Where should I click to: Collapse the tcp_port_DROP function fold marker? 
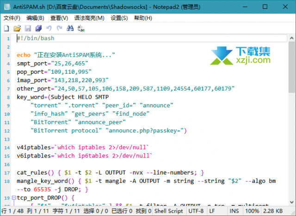click(14, 198)
